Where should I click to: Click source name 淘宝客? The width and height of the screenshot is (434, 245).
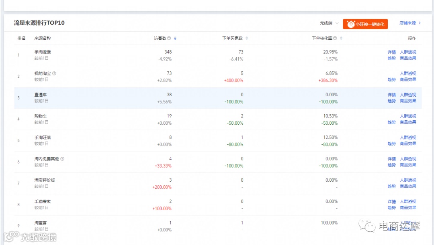click(x=41, y=223)
